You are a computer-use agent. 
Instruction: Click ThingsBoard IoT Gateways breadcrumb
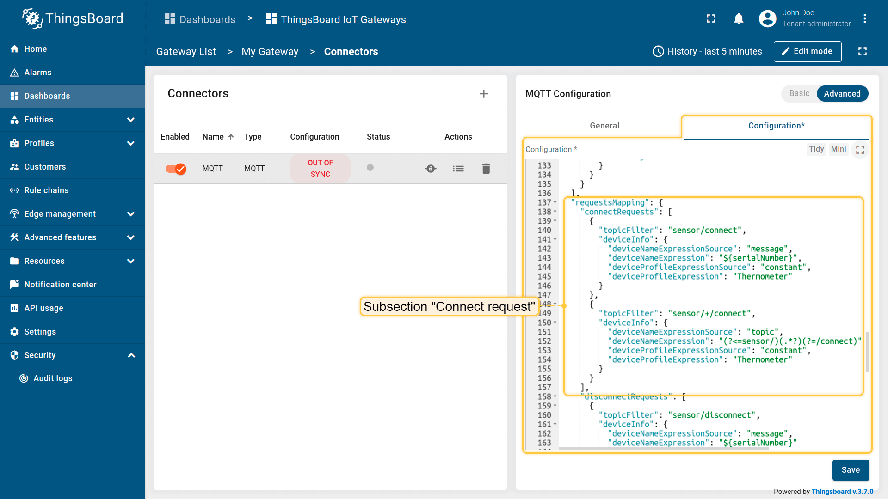pyautogui.click(x=336, y=19)
